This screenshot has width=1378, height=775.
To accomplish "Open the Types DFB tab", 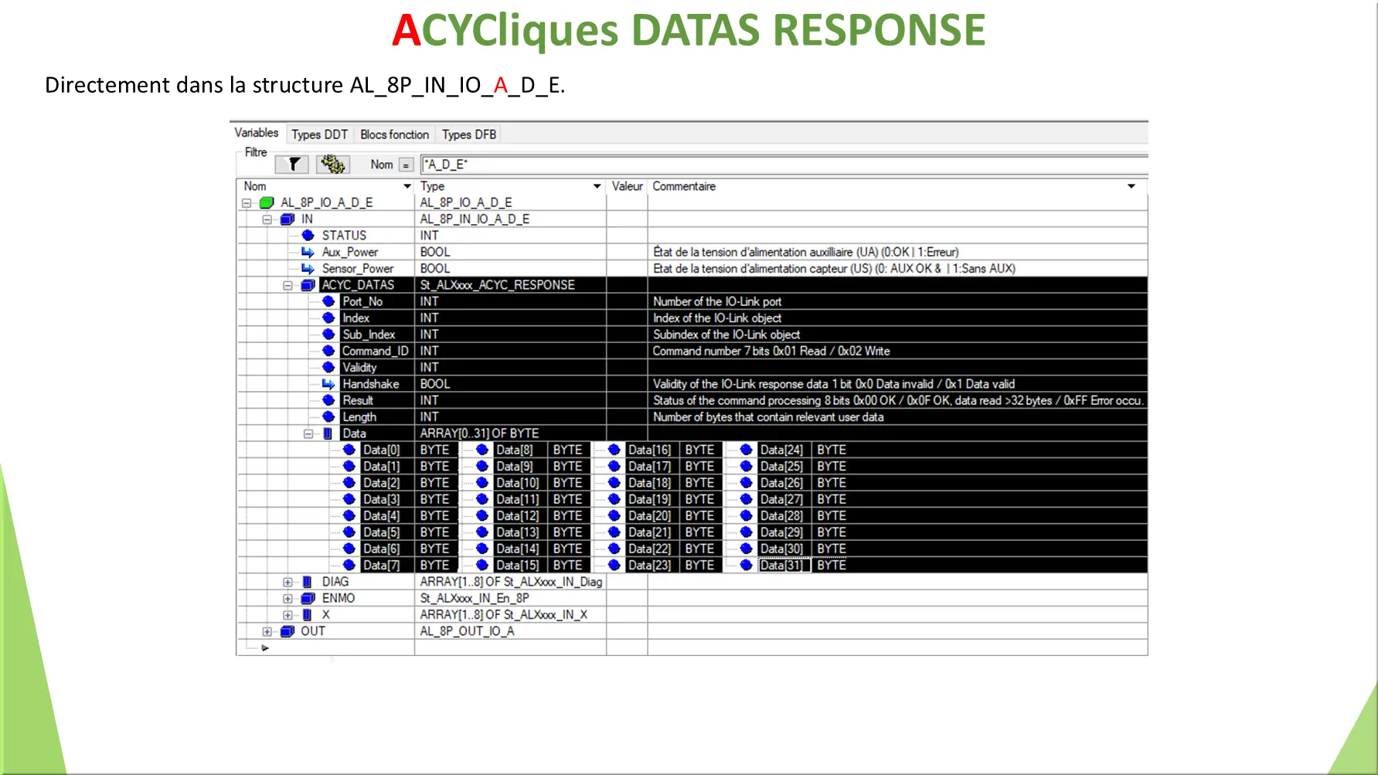I will tap(468, 134).
